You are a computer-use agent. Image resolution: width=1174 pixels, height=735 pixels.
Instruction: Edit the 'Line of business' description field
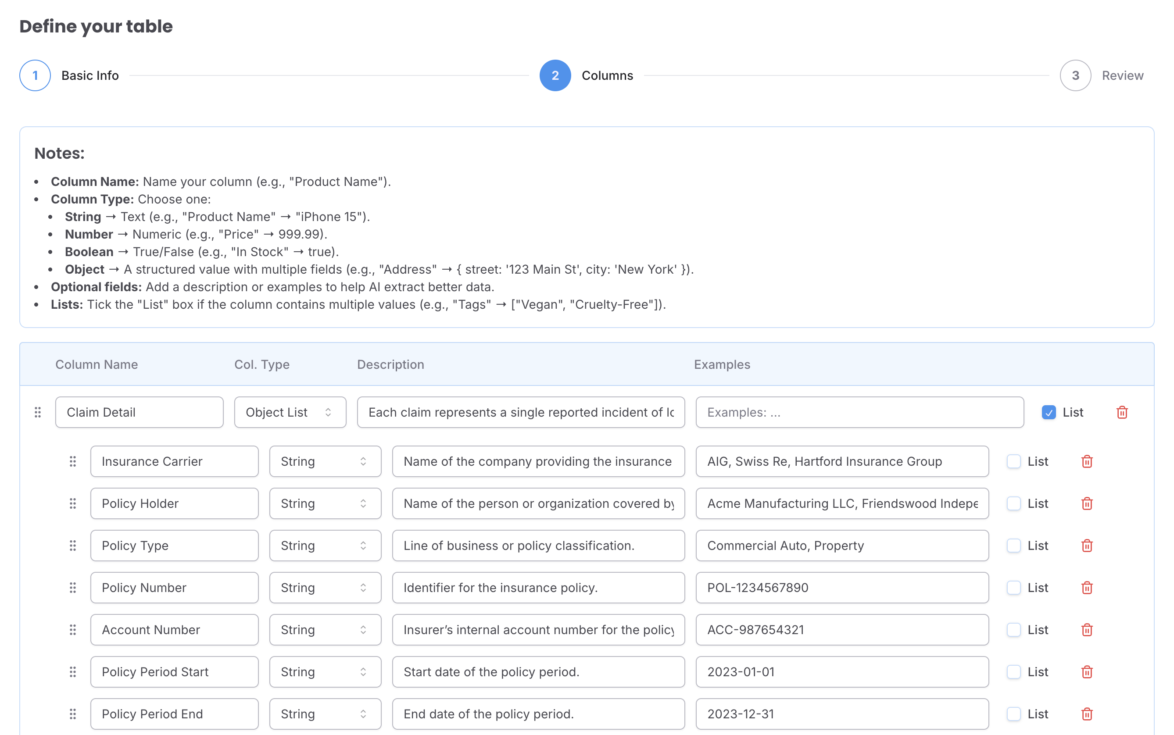coord(538,546)
